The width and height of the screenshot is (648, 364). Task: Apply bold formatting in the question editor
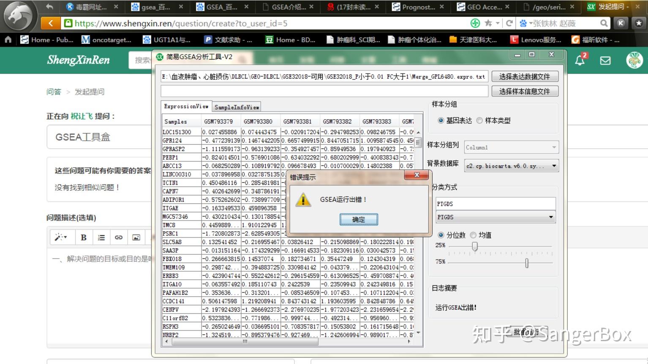(x=83, y=237)
